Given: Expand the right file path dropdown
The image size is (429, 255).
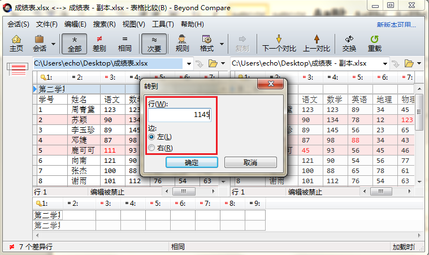Looking at the screenshot, I should pos(385,64).
